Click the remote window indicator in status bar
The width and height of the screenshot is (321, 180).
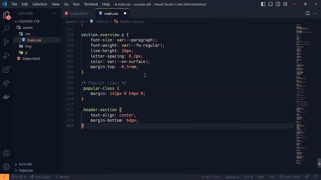[5, 176]
